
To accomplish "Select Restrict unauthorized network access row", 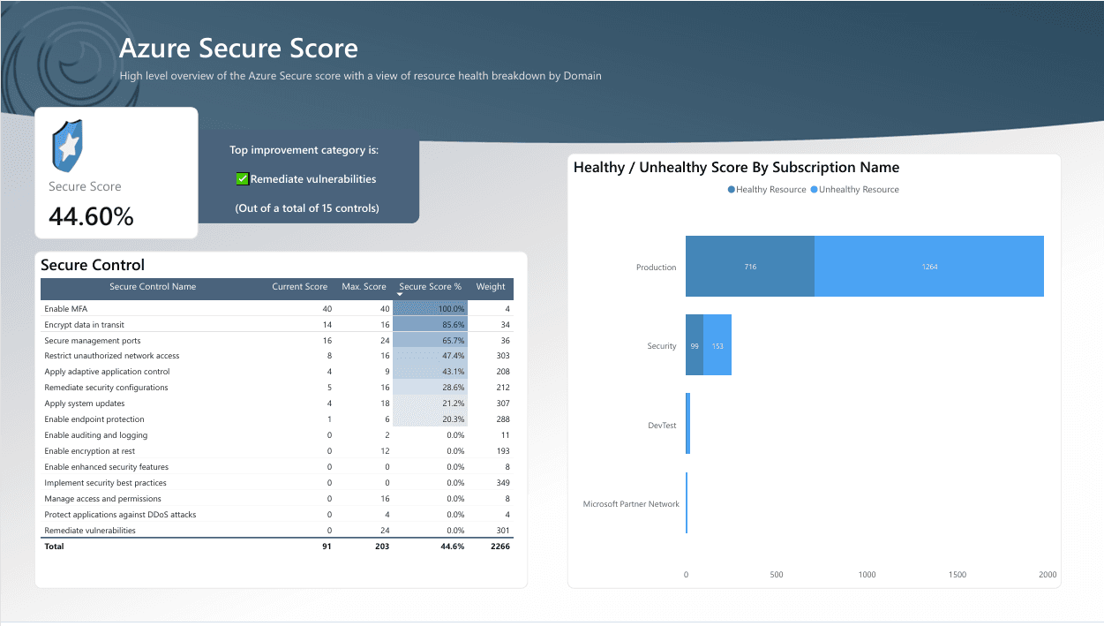I will click(277, 356).
